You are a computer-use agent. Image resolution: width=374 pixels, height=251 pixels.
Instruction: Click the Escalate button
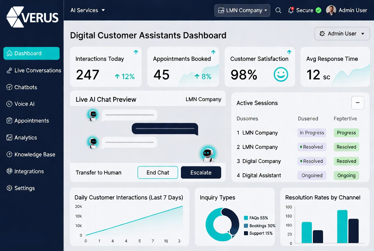tap(201, 173)
